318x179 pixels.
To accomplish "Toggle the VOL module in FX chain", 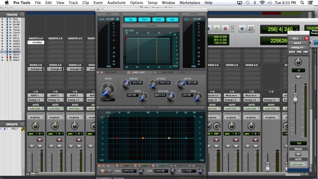I will (173, 19).
